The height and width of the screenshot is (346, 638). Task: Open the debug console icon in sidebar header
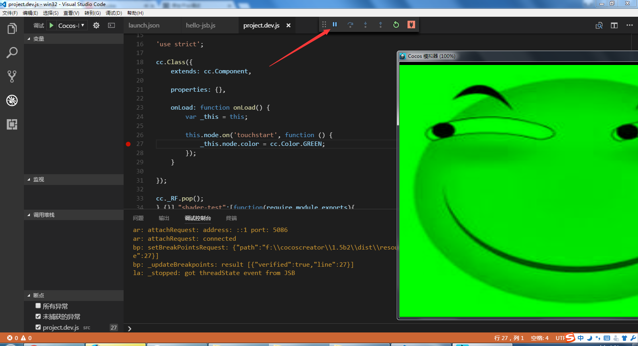112,25
